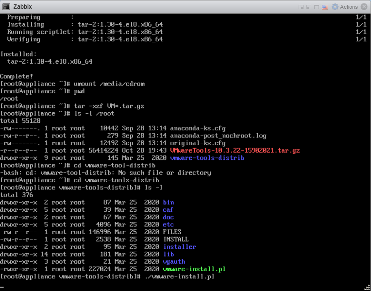The width and height of the screenshot is (371, 291).
Task: Click size 10442 on the anaconda-ks.cfg row
Action: tap(109, 129)
